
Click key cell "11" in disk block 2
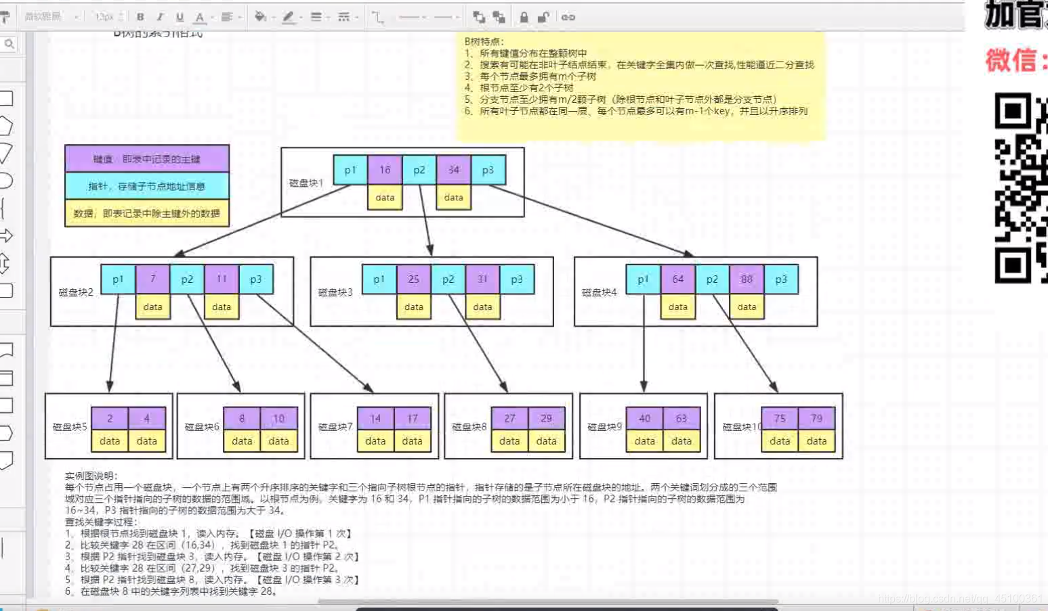tap(222, 279)
